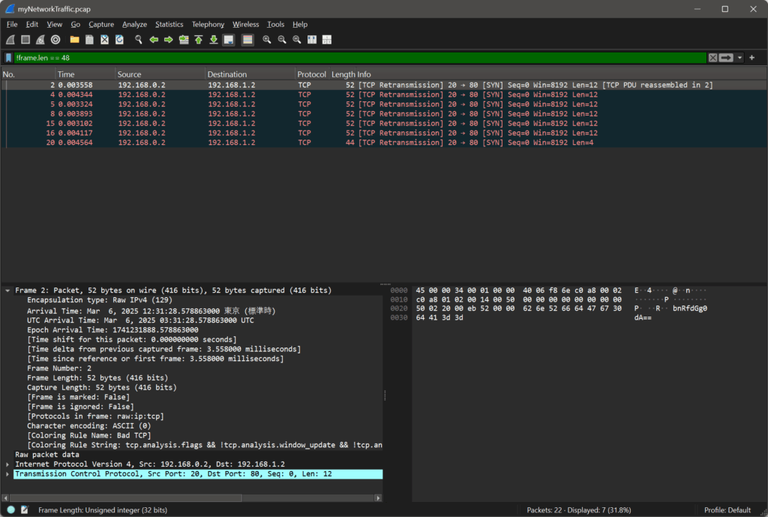Go to the first packet icon
768x517 pixels.
pos(199,39)
